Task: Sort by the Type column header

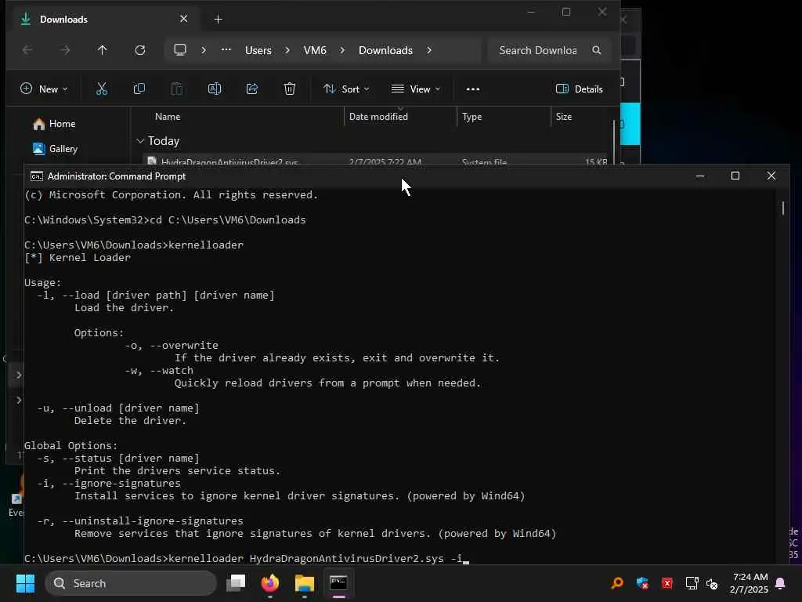Action: [x=471, y=117]
